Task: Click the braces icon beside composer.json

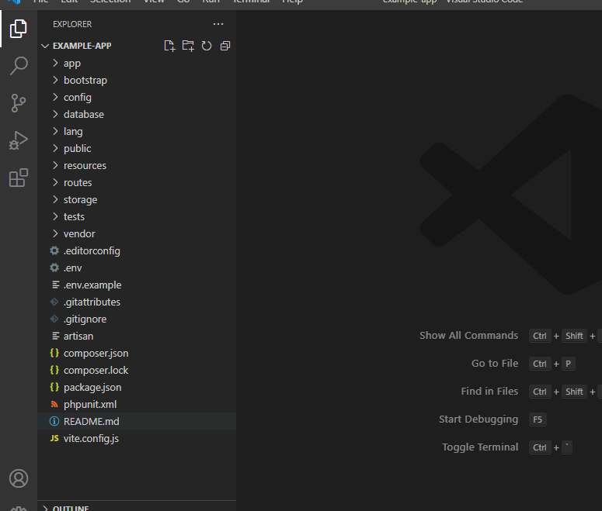Action: coord(54,353)
